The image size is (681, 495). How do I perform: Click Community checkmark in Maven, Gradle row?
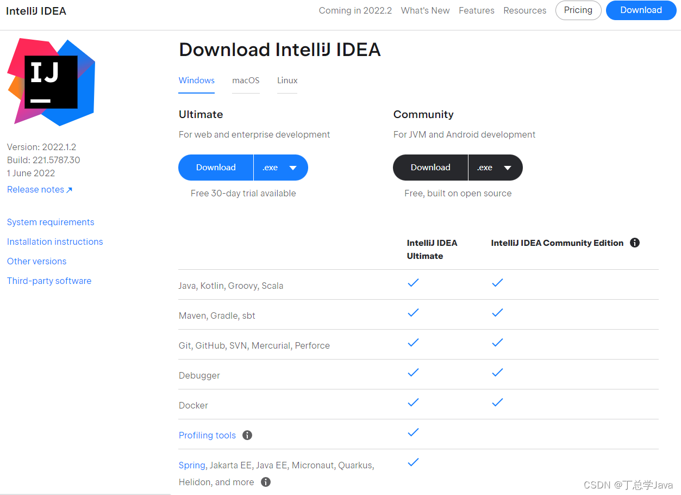497,313
